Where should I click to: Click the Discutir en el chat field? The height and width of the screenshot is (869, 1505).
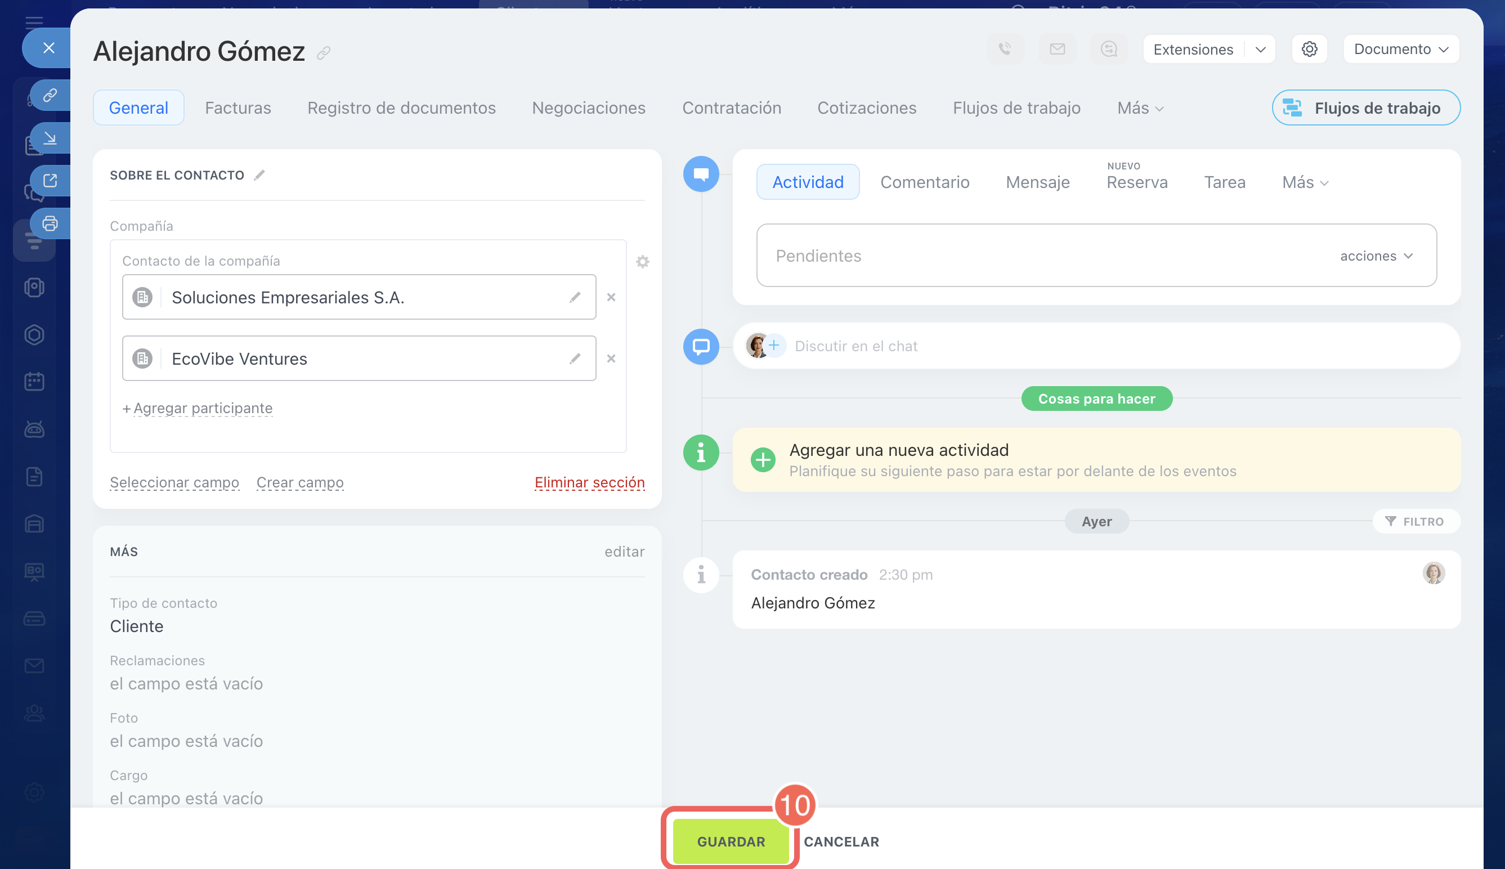[x=855, y=346]
